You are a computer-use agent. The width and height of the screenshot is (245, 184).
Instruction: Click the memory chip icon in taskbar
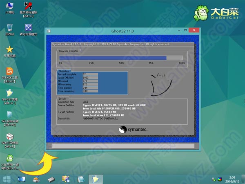[51, 180]
